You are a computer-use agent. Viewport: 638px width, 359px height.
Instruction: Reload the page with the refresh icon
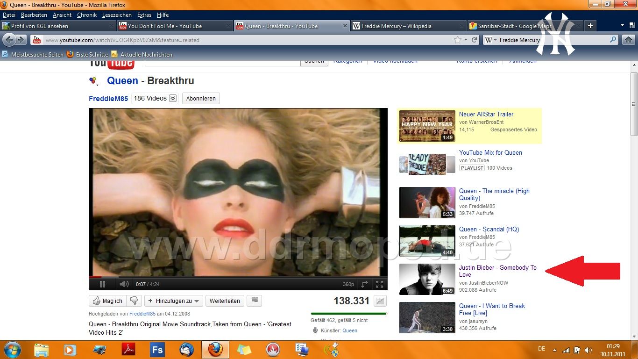(474, 40)
